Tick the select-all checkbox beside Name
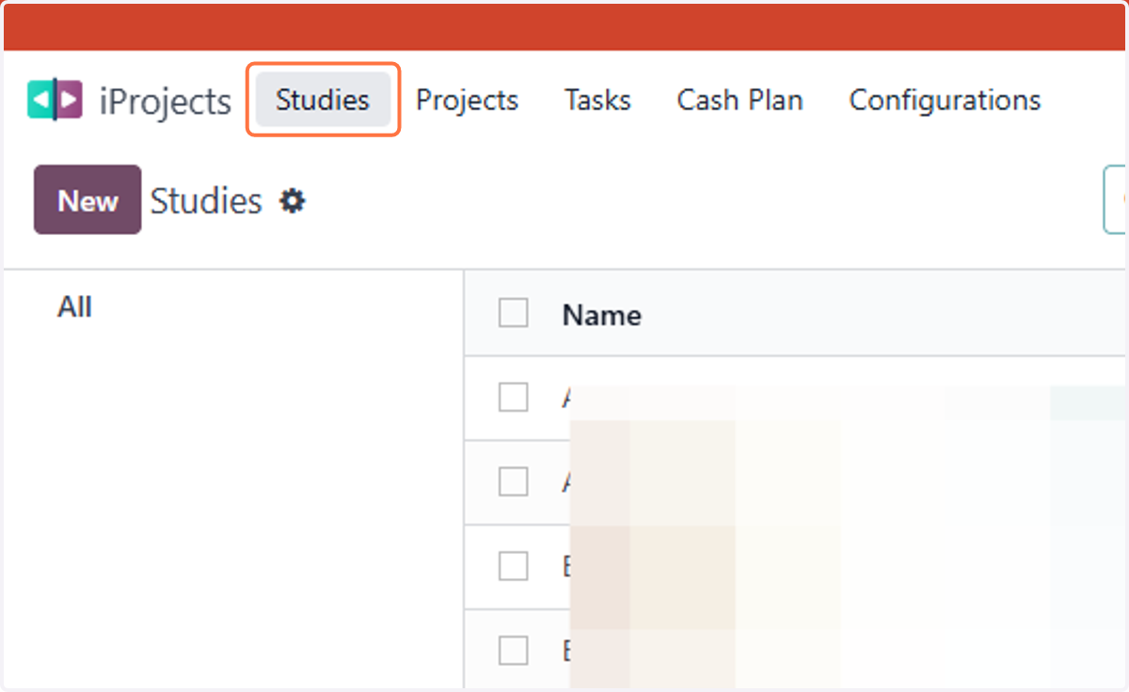Screen dimensions: 1129x692 coord(513,313)
